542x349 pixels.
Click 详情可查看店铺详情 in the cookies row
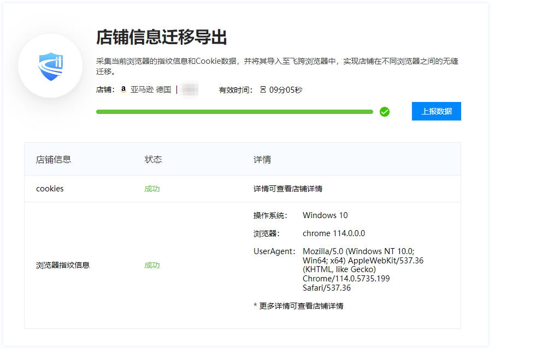(288, 189)
